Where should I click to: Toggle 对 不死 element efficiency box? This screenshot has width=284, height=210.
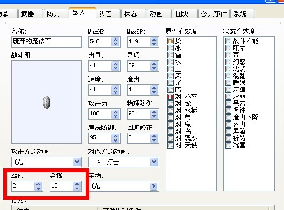[170, 97]
